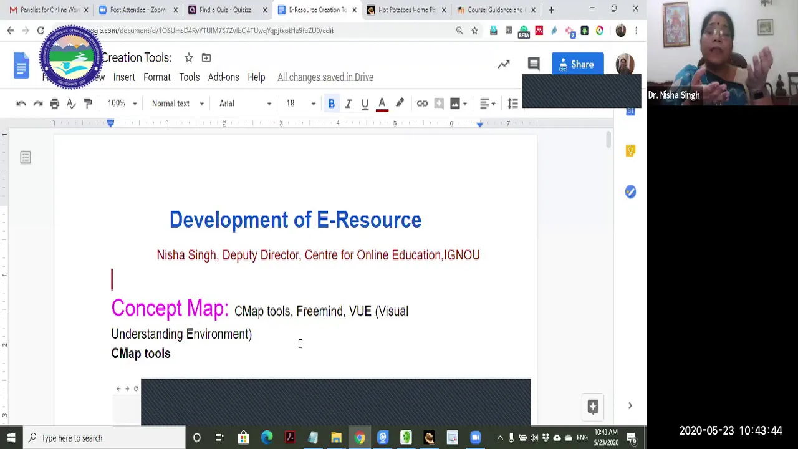798x449 pixels.
Task: Open the Arial font dropdown
Action: point(245,104)
